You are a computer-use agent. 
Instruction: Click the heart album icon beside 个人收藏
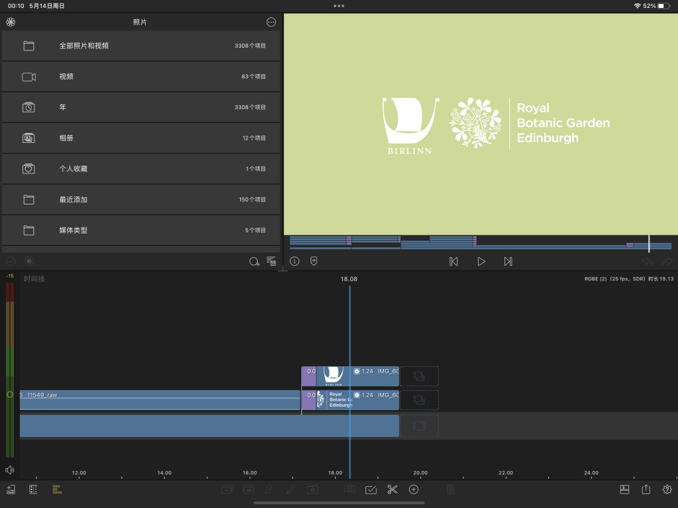pos(28,169)
